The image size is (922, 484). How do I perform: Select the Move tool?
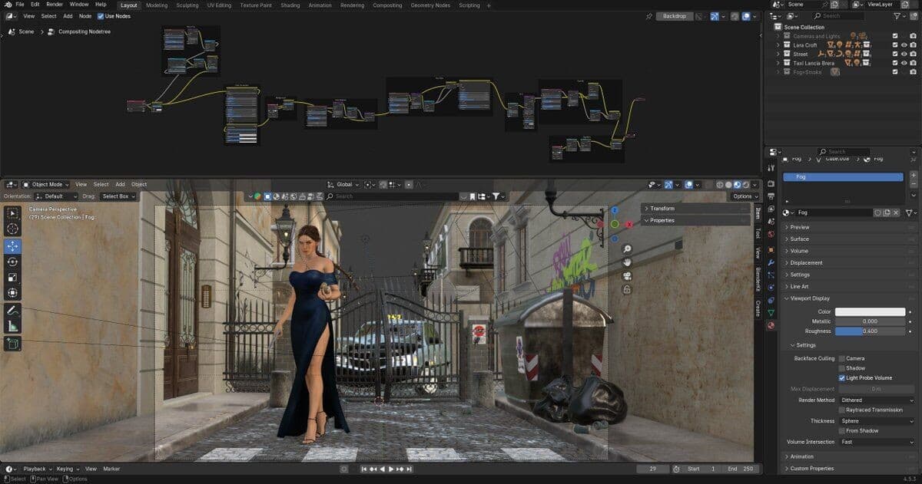tap(12, 246)
